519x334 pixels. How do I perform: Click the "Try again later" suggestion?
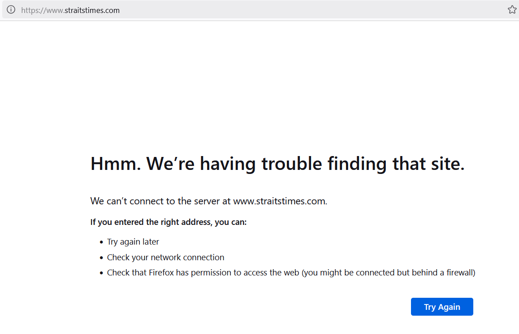point(133,242)
